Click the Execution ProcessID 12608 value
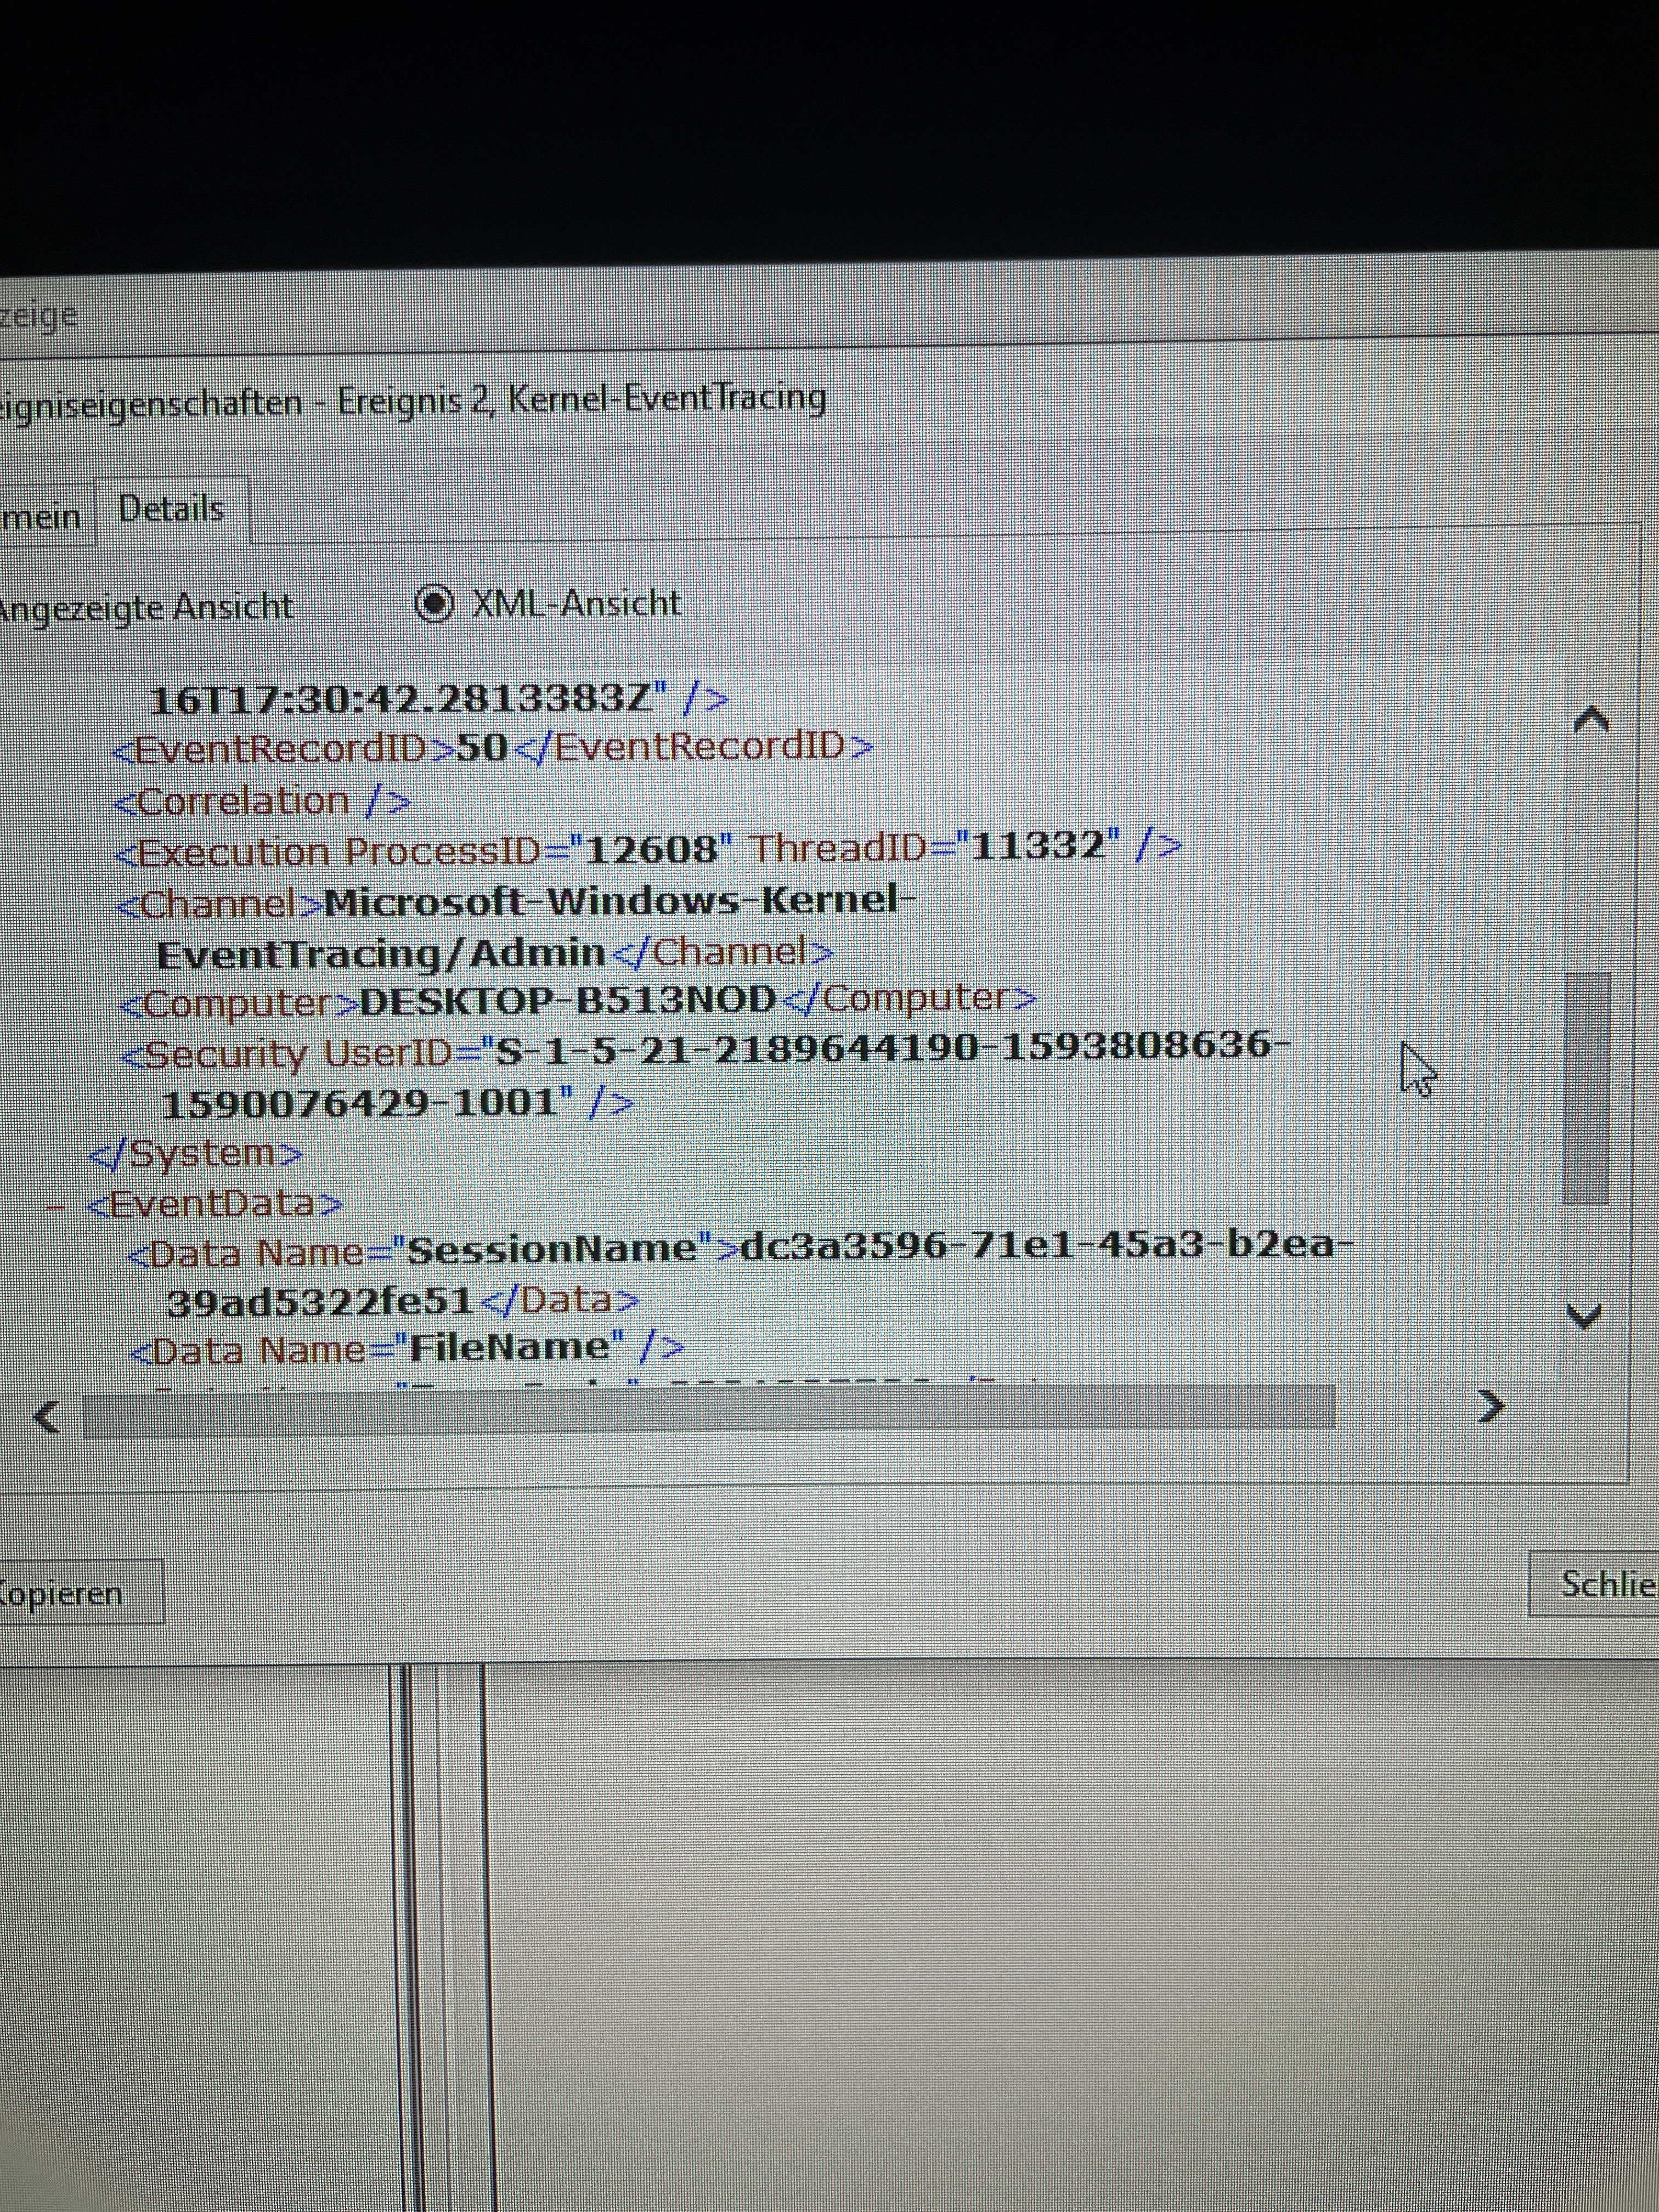Image resolution: width=1659 pixels, height=2212 pixels. pos(651,850)
